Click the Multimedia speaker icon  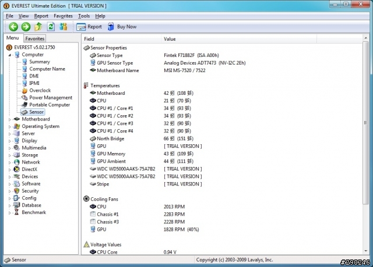pos(16,148)
